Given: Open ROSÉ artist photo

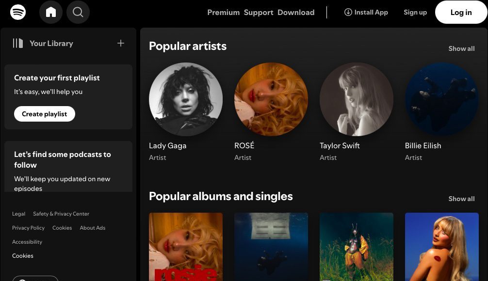Looking at the screenshot, I should [271, 99].
